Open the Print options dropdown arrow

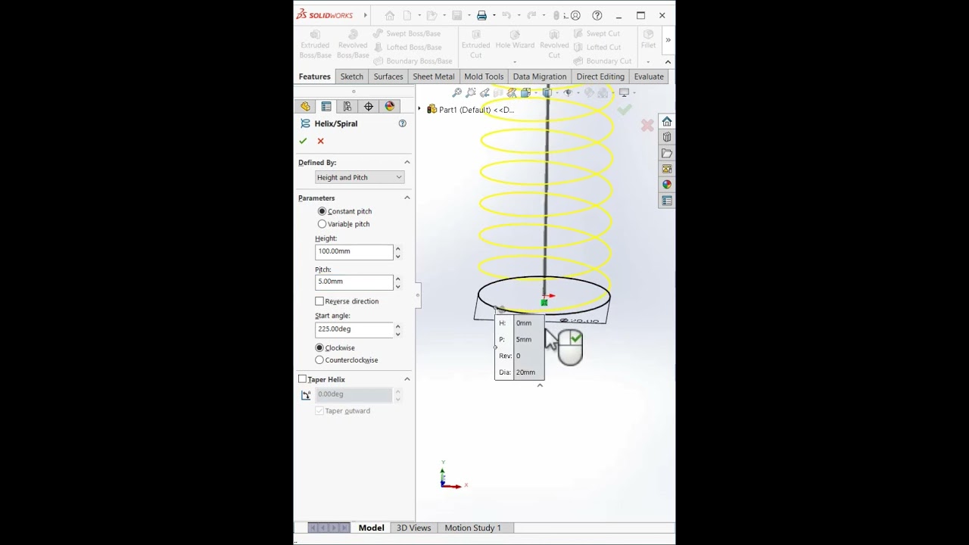pos(494,15)
